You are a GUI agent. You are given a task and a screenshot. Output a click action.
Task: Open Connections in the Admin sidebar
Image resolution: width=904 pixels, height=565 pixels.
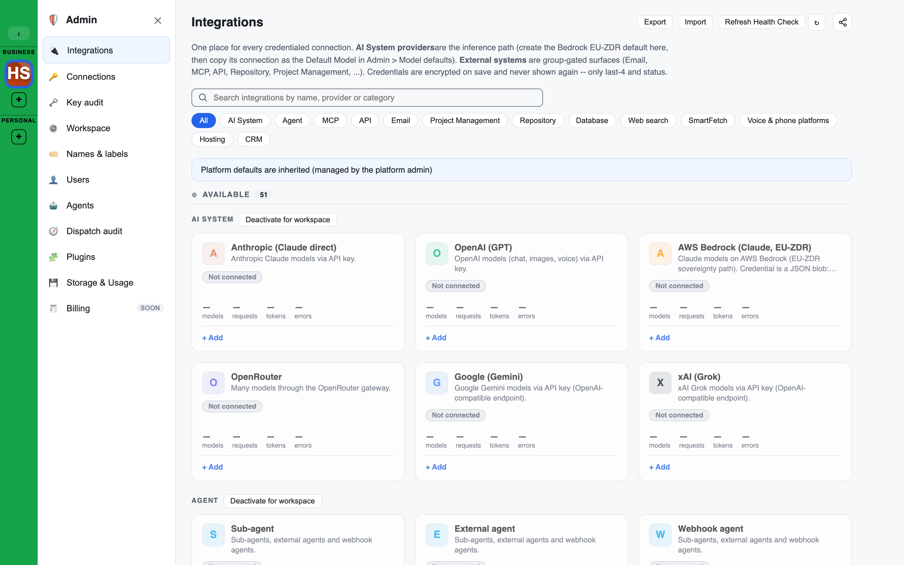point(106,77)
